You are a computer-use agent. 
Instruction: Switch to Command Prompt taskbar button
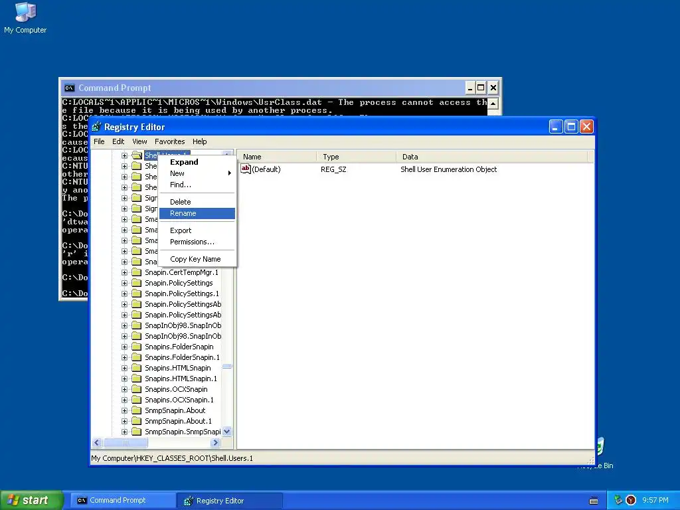pyautogui.click(x=123, y=500)
